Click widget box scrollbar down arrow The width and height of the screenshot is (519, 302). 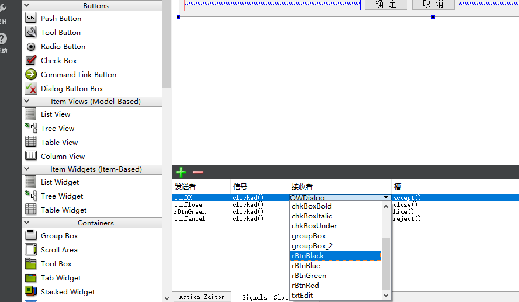coord(167,298)
